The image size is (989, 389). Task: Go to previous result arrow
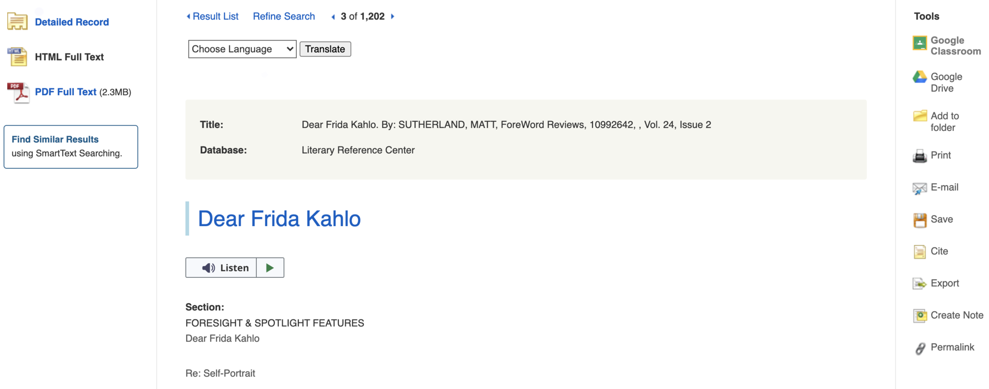[x=333, y=17]
